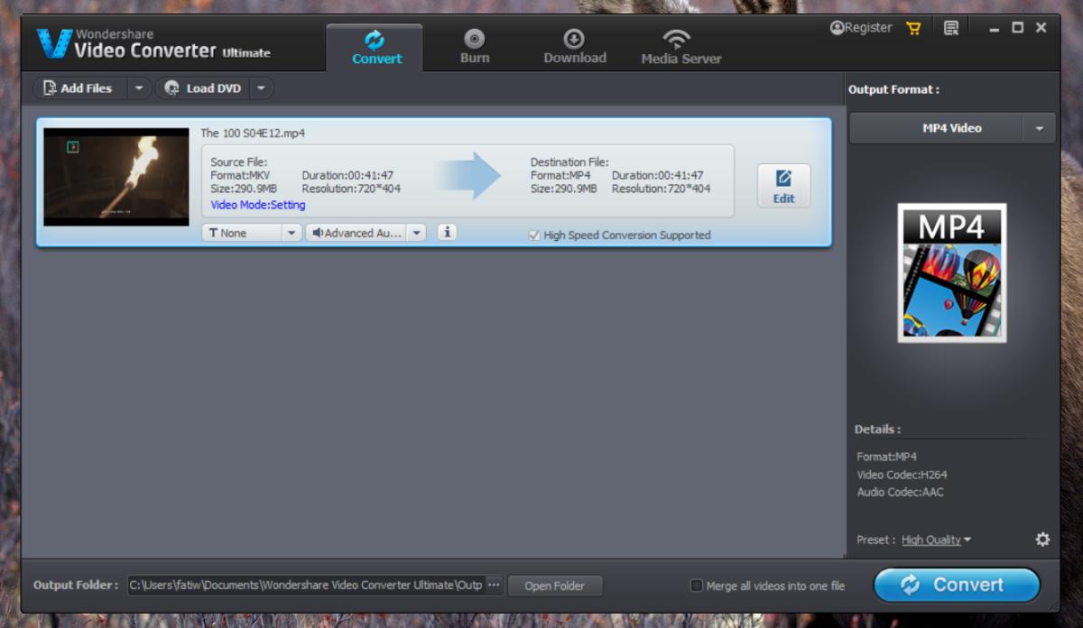The width and height of the screenshot is (1083, 628).
Task: Click the Video Codec:H264 detail text
Action: click(902, 475)
